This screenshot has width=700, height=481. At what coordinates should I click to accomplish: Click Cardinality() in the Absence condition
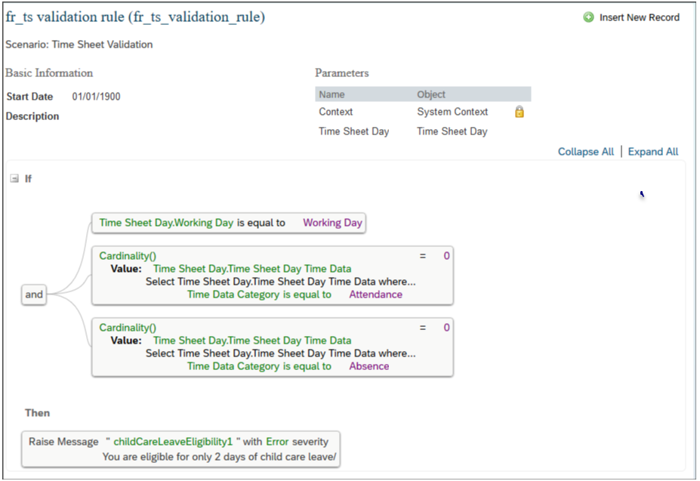[128, 328]
